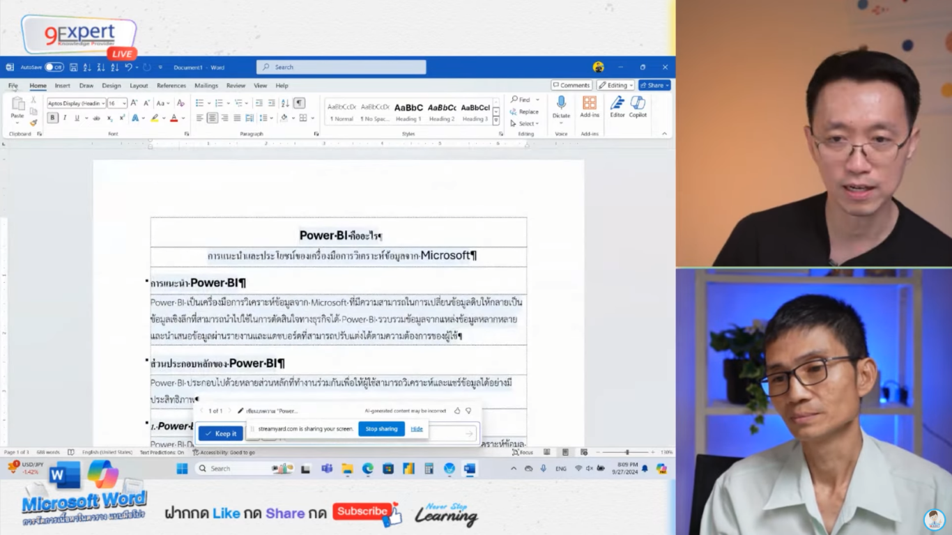This screenshot has width=952, height=535.
Task: Apply strikethrough to selected text
Action: [96, 118]
